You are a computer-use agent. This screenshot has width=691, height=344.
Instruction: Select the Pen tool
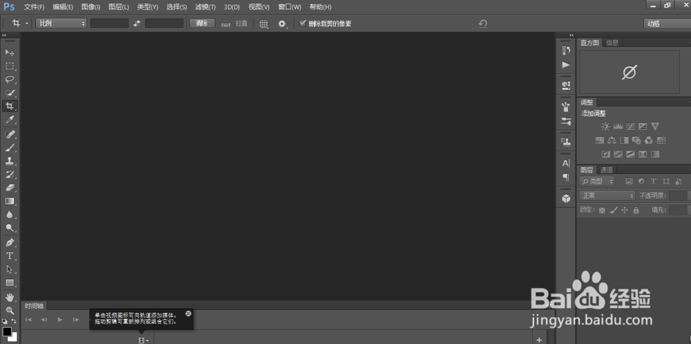[10, 242]
